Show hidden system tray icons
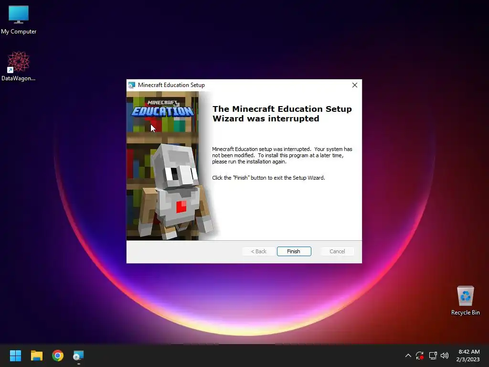 [408, 356]
